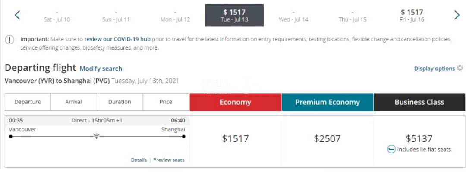Pick Wed - Jul 14 date
The image size is (466, 172).
(293, 16)
